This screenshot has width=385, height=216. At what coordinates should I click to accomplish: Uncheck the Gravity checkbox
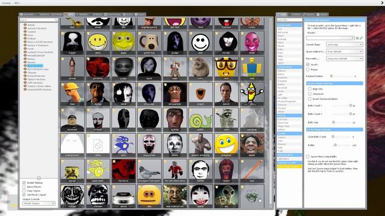tap(307, 64)
